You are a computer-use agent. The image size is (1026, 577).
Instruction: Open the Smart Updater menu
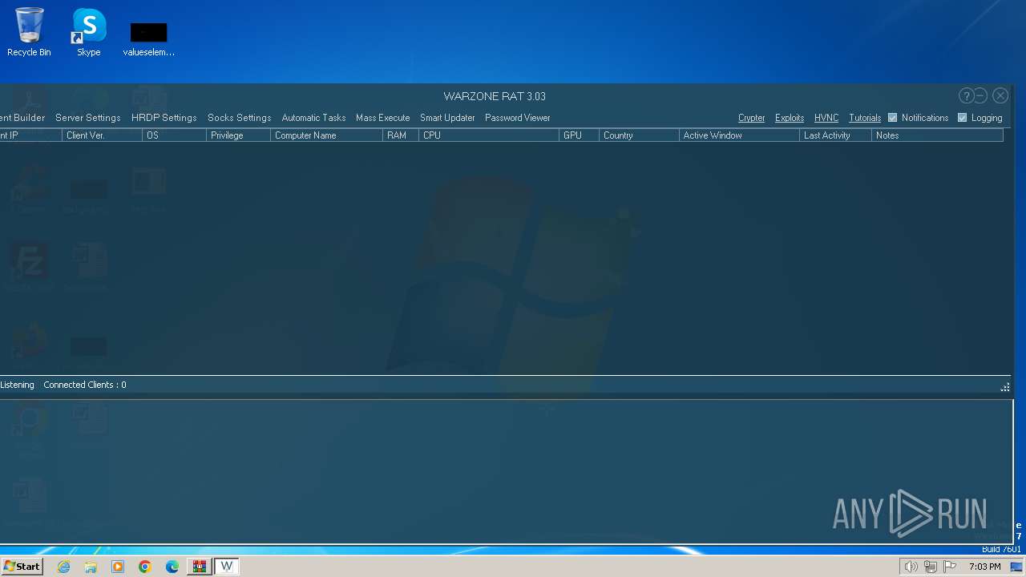pos(447,118)
